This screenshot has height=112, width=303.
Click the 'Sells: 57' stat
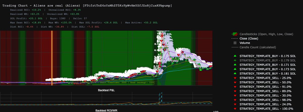tap(80, 18)
